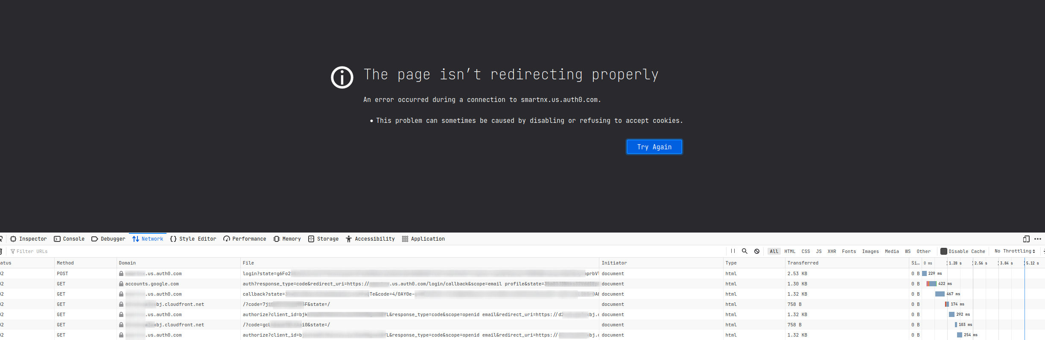Sort requests by Domain column
The image size is (1045, 340).
point(178,263)
